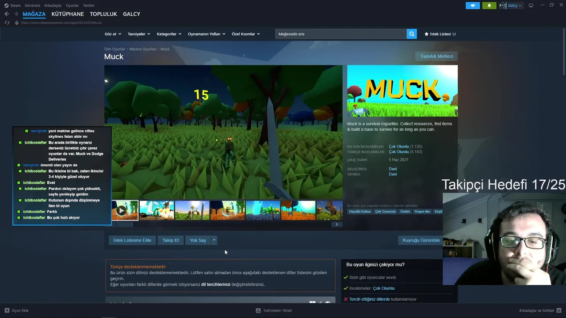Open the Tercih ettiğiniz dillerde link

pos(370,299)
